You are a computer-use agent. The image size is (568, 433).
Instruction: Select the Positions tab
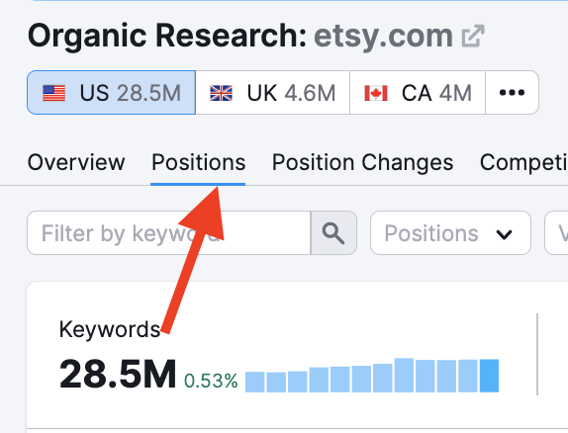(x=198, y=162)
